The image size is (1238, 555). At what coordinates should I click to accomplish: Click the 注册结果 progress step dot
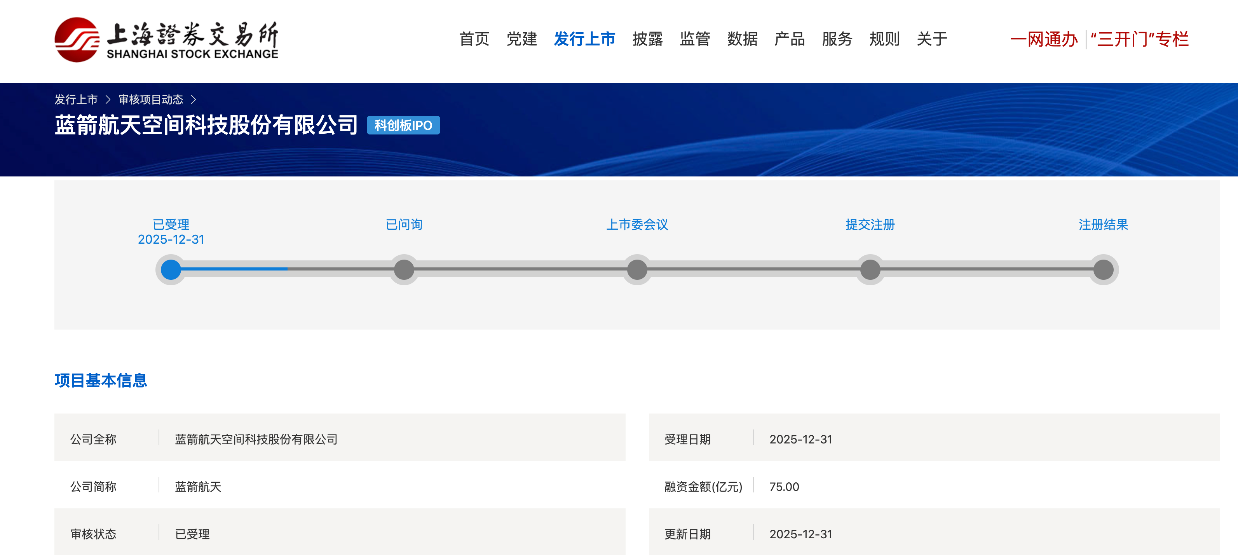[1103, 270]
